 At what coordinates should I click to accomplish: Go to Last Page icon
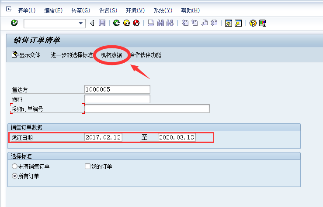tap(214, 23)
